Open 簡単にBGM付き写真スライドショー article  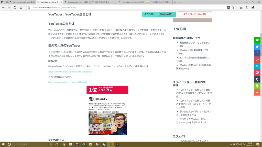point(194,93)
